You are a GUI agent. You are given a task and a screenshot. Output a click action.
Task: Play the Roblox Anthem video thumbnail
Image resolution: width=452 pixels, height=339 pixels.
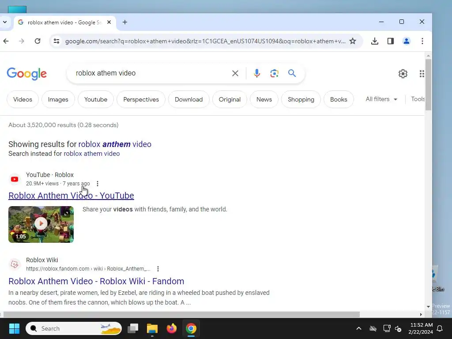coord(41,224)
